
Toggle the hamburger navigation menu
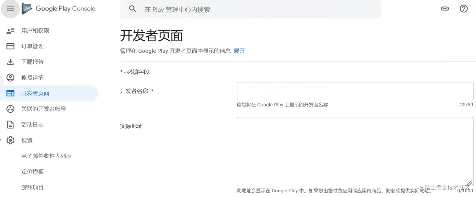coord(10,9)
